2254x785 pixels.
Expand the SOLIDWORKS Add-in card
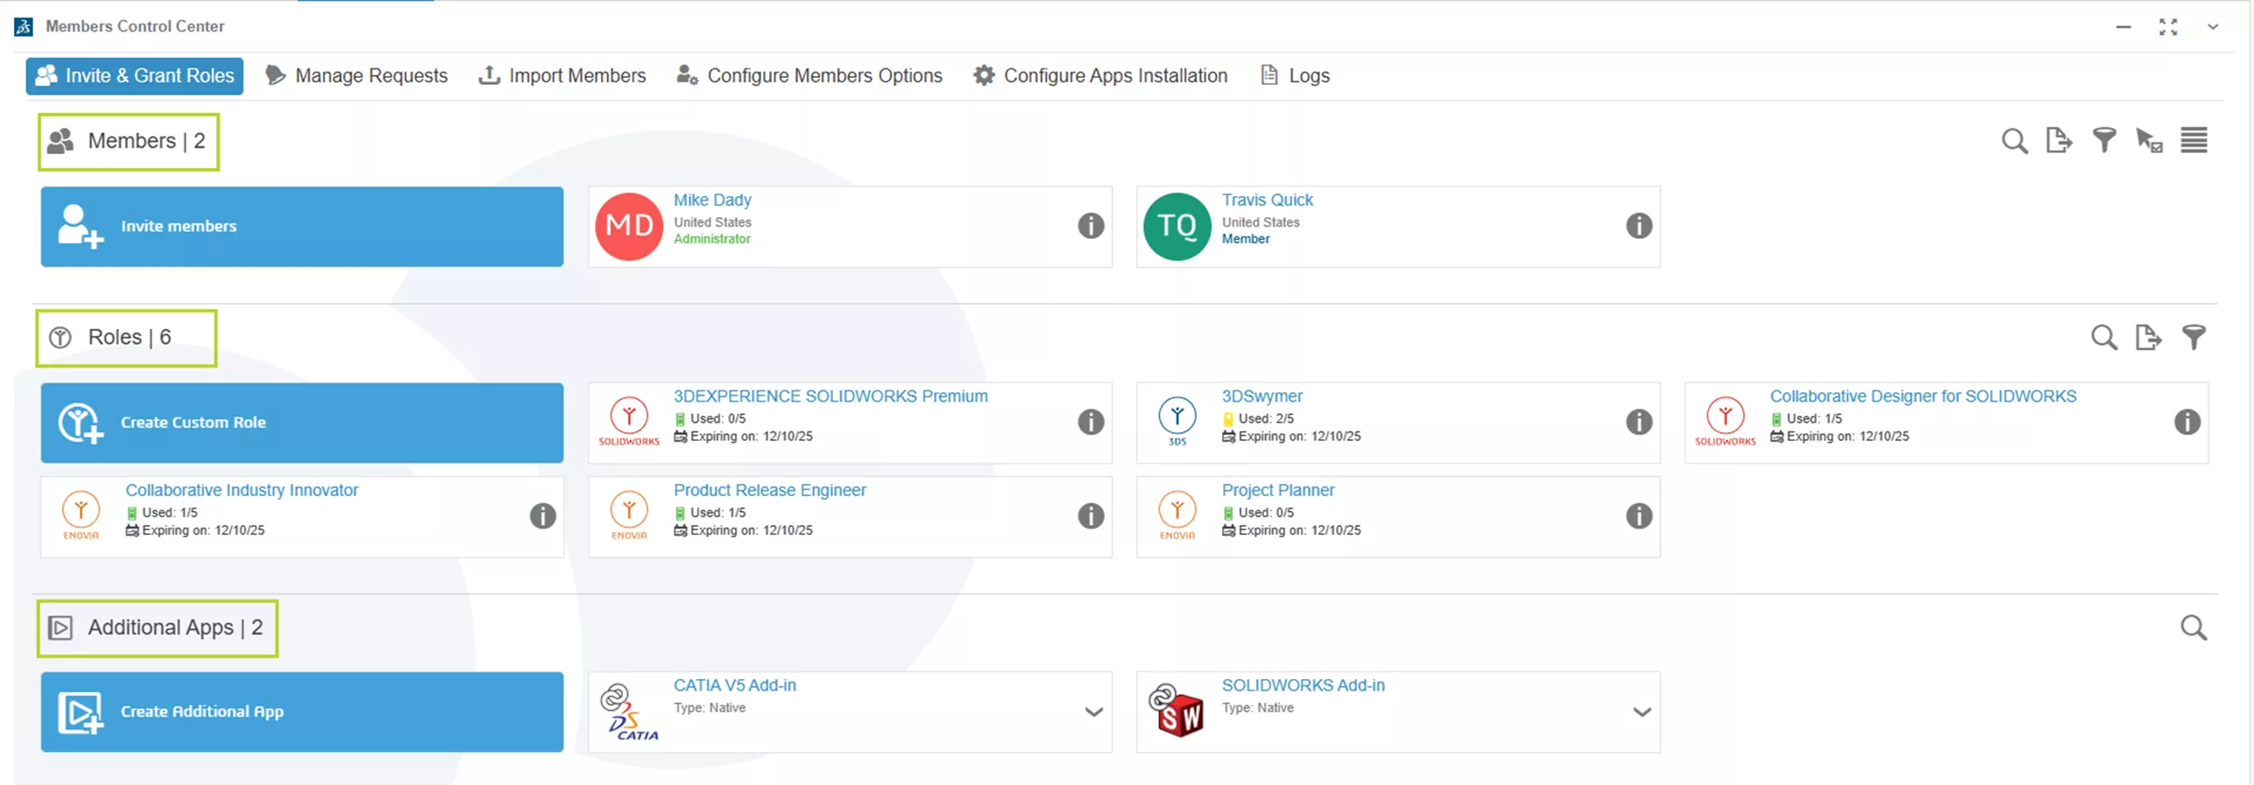1642,712
